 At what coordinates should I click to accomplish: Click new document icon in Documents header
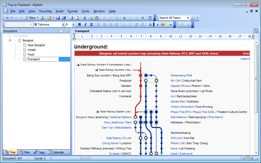pyautogui.click(x=62, y=31)
